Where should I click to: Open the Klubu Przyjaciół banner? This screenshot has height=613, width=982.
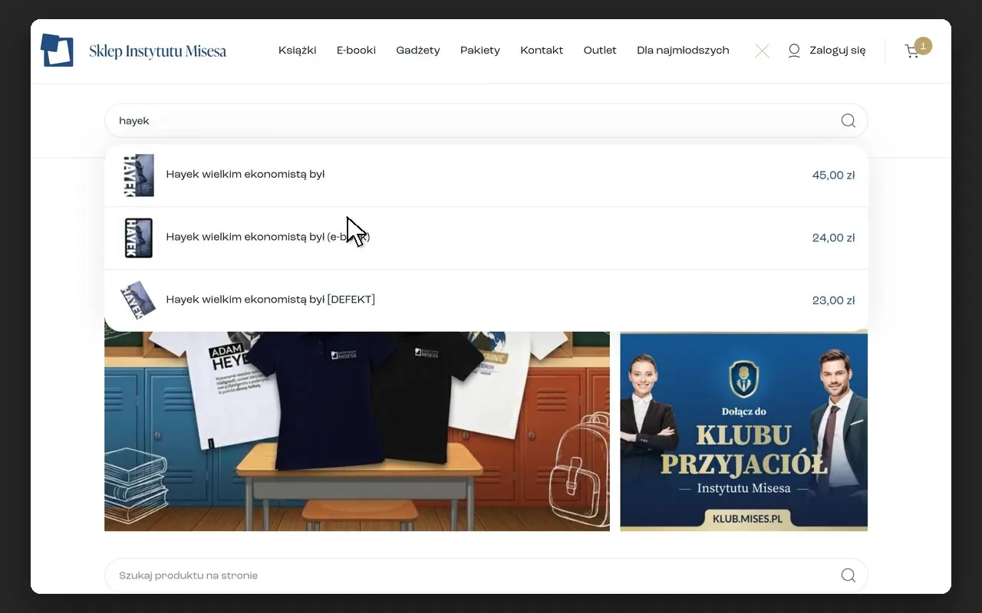tap(743, 431)
